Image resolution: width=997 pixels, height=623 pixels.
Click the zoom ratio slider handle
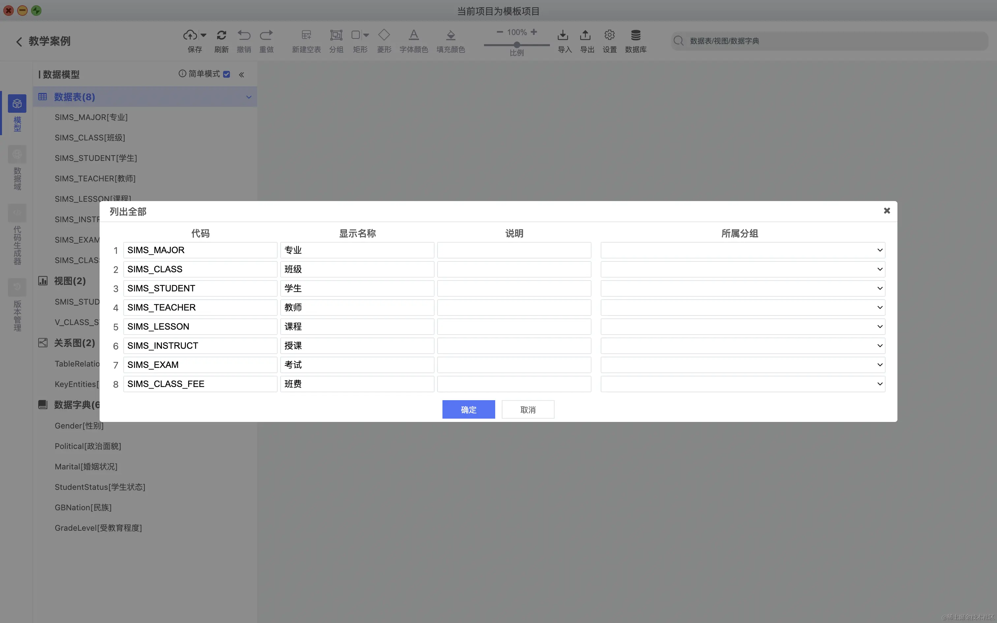point(517,45)
